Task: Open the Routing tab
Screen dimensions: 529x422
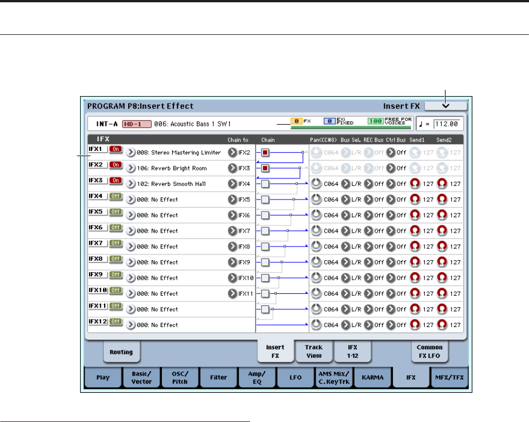Action: point(122,352)
